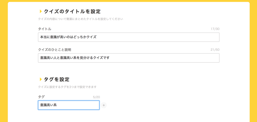The width and height of the screenshot is (257, 122).
Task: Click the 17/30 character counter
Action: pyautogui.click(x=215, y=29)
